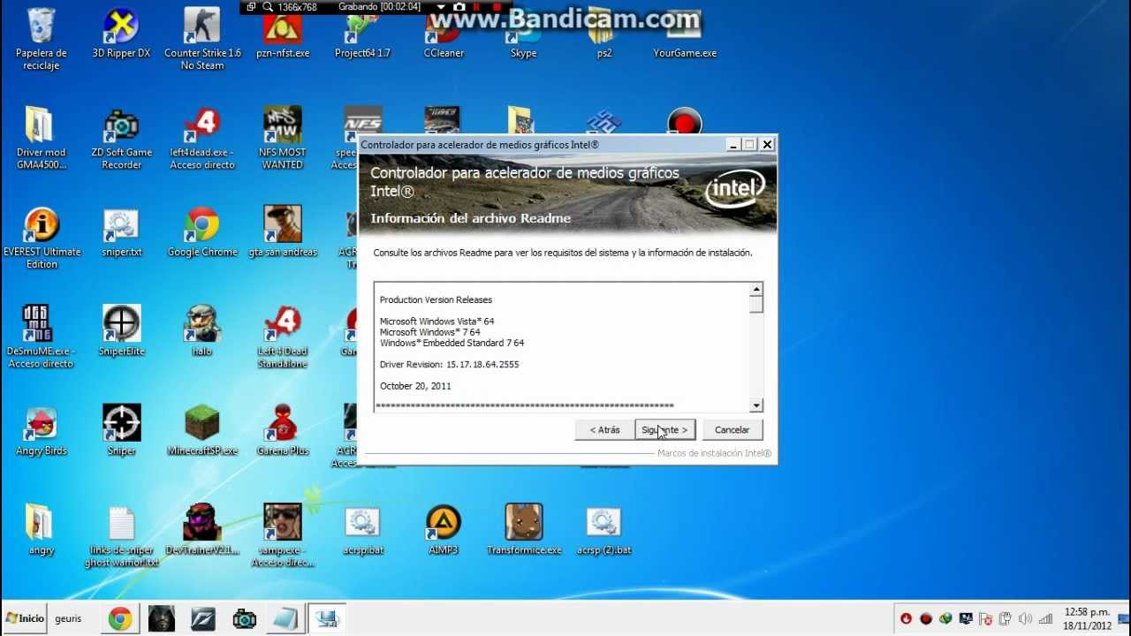Select the angry folder icon

tap(41, 530)
